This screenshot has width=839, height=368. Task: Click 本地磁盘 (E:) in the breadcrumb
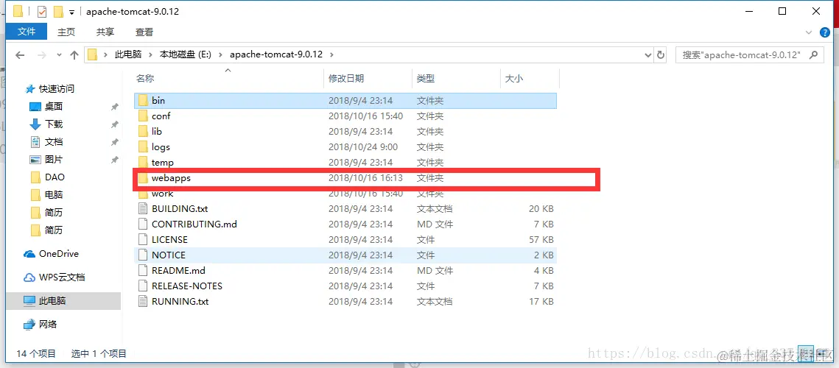tap(186, 54)
